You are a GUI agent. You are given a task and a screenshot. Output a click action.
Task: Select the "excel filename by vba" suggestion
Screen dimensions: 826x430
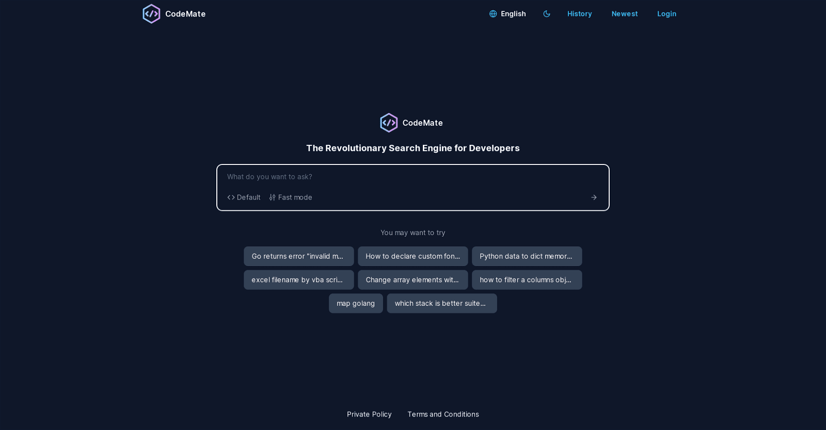coord(298,280)
